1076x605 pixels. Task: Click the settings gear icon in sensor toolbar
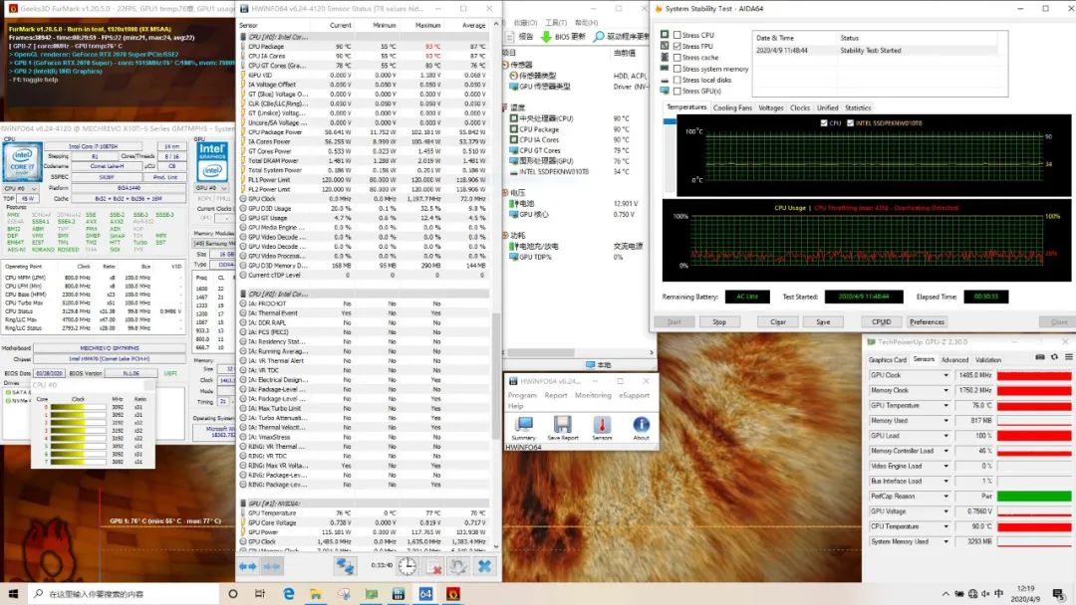tap(458, 566)
